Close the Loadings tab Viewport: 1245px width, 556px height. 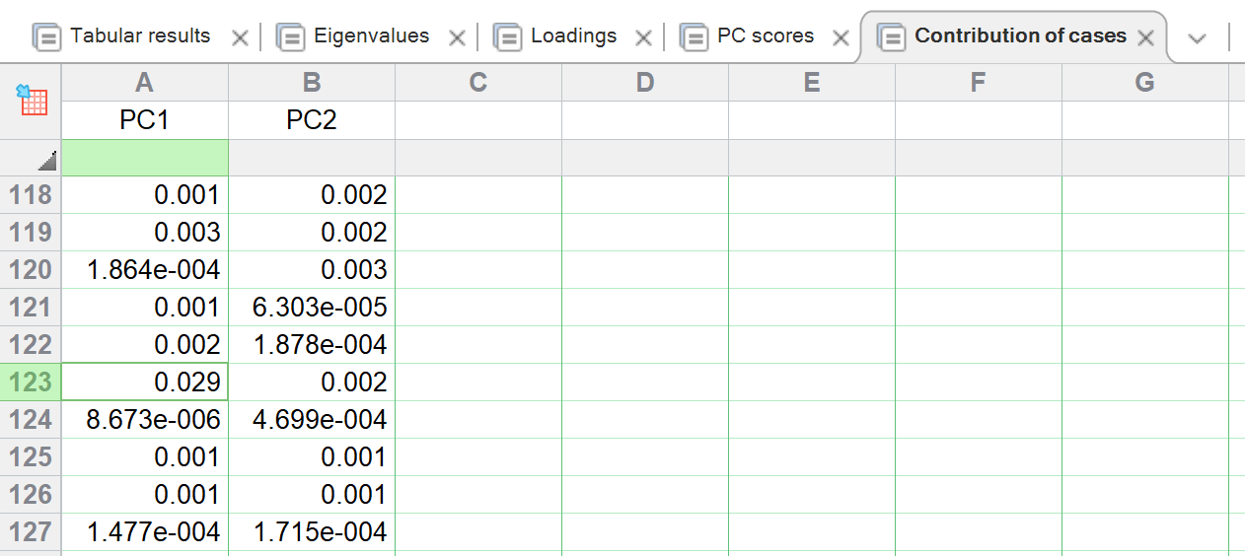tap(643, 38)
